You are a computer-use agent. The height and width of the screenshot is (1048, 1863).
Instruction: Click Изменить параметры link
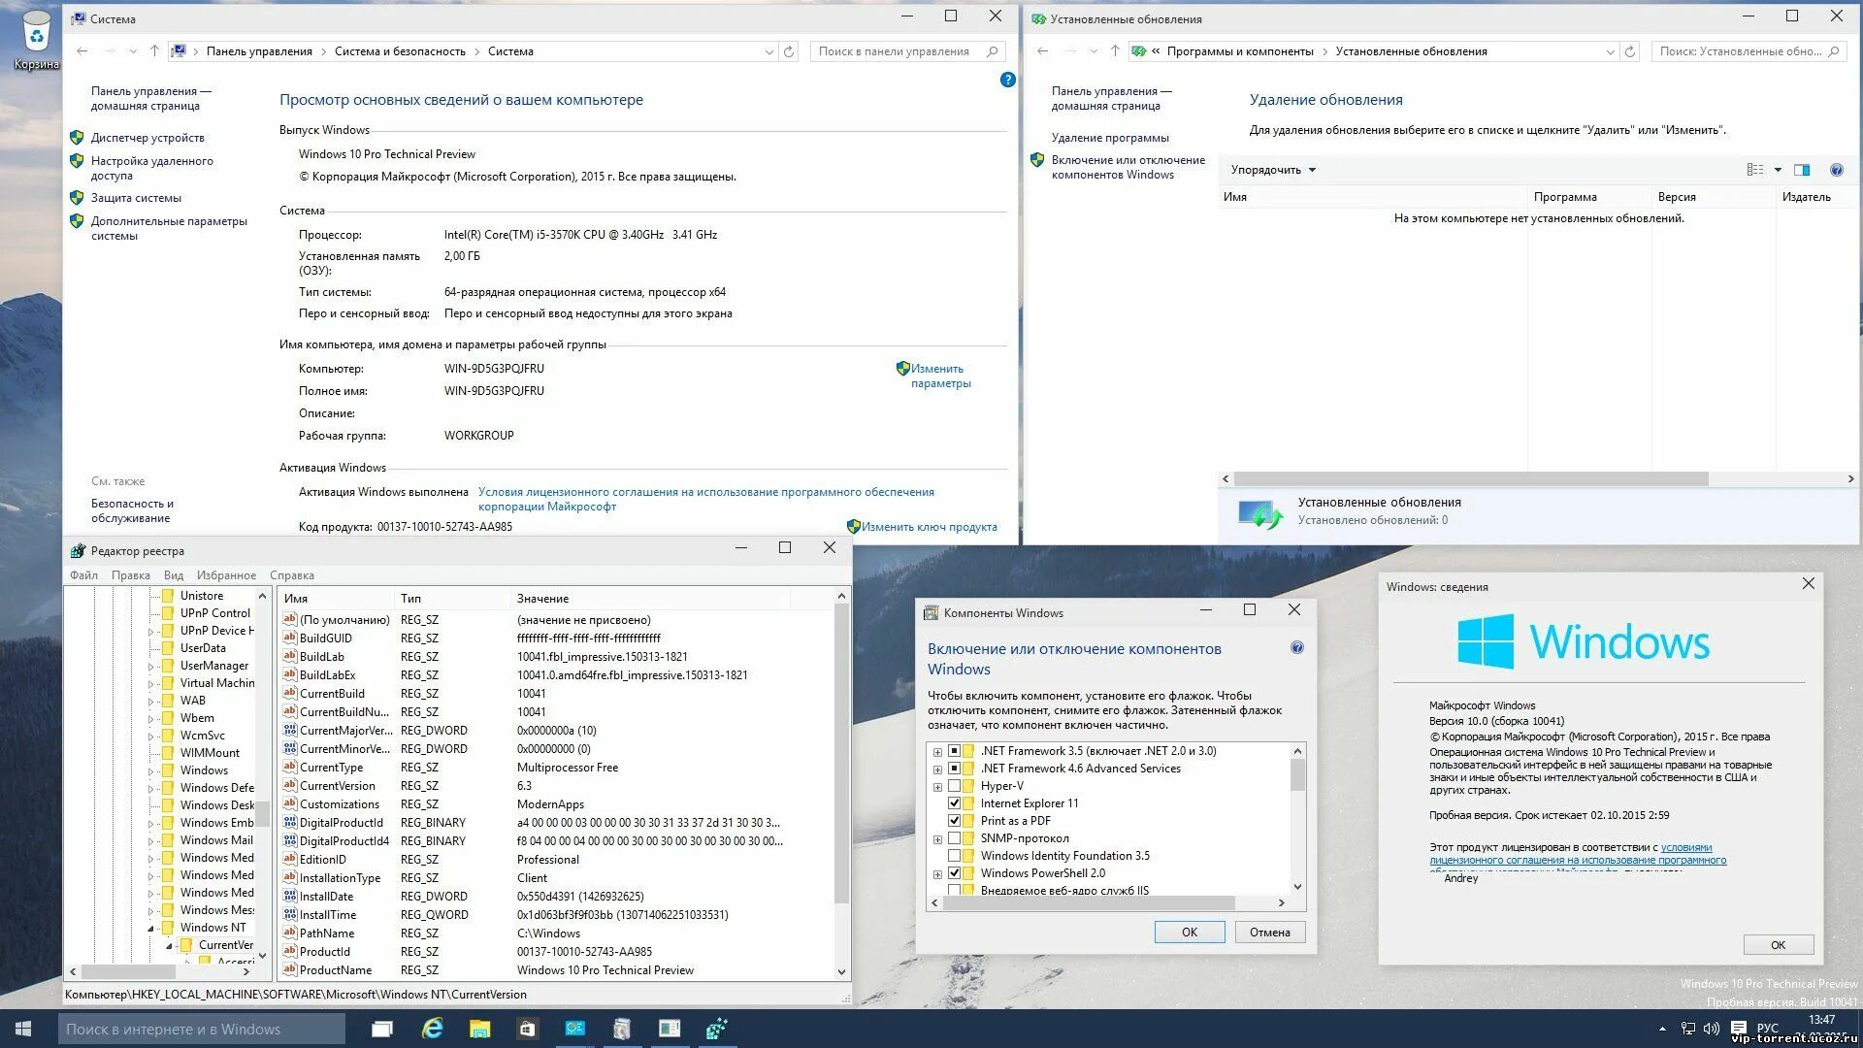click(940, 376)
